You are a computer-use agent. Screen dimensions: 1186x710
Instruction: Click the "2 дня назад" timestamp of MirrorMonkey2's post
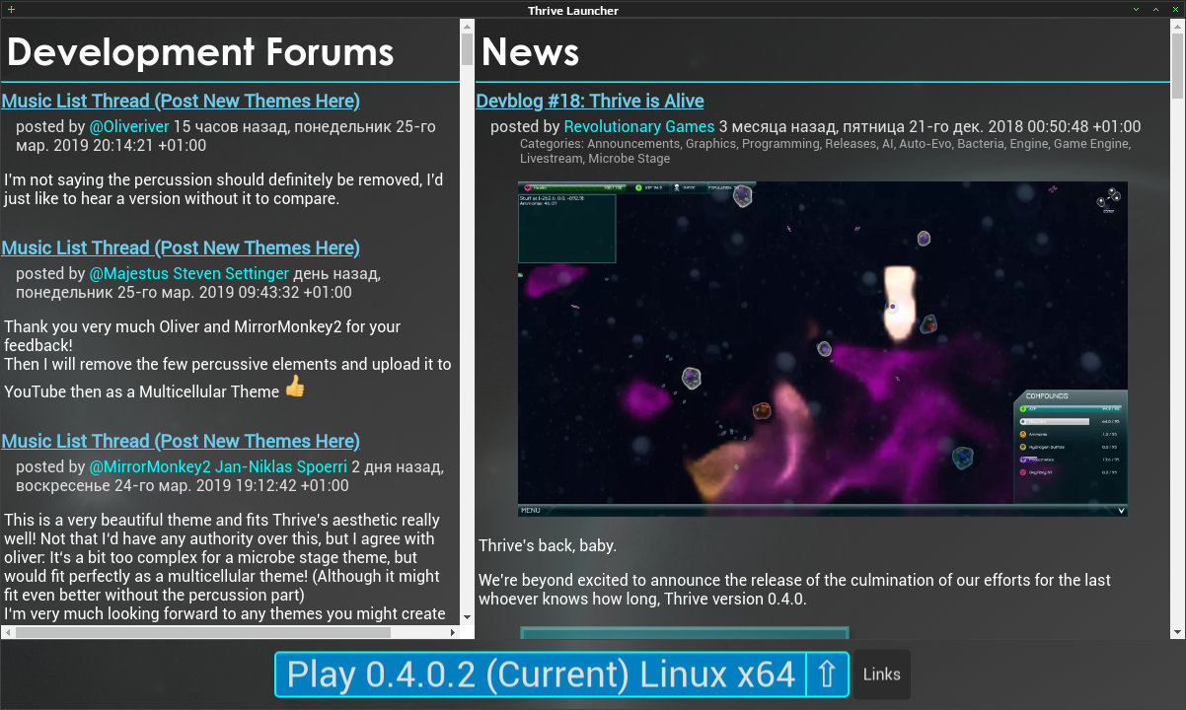click(x=398, y=466)
